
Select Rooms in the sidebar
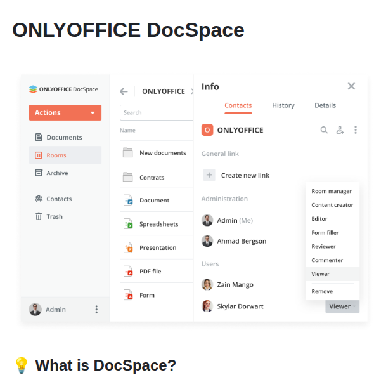pyautogui.click(x=65, y=155)
